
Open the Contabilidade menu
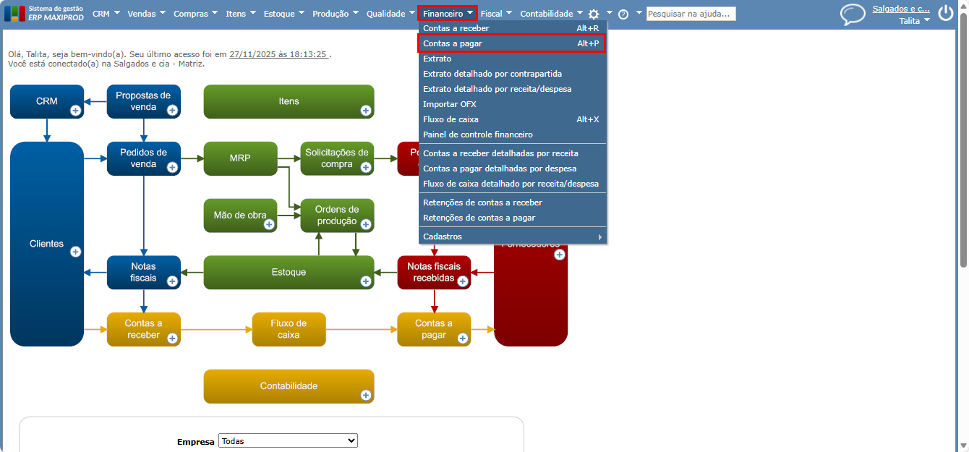pos(551,13)
